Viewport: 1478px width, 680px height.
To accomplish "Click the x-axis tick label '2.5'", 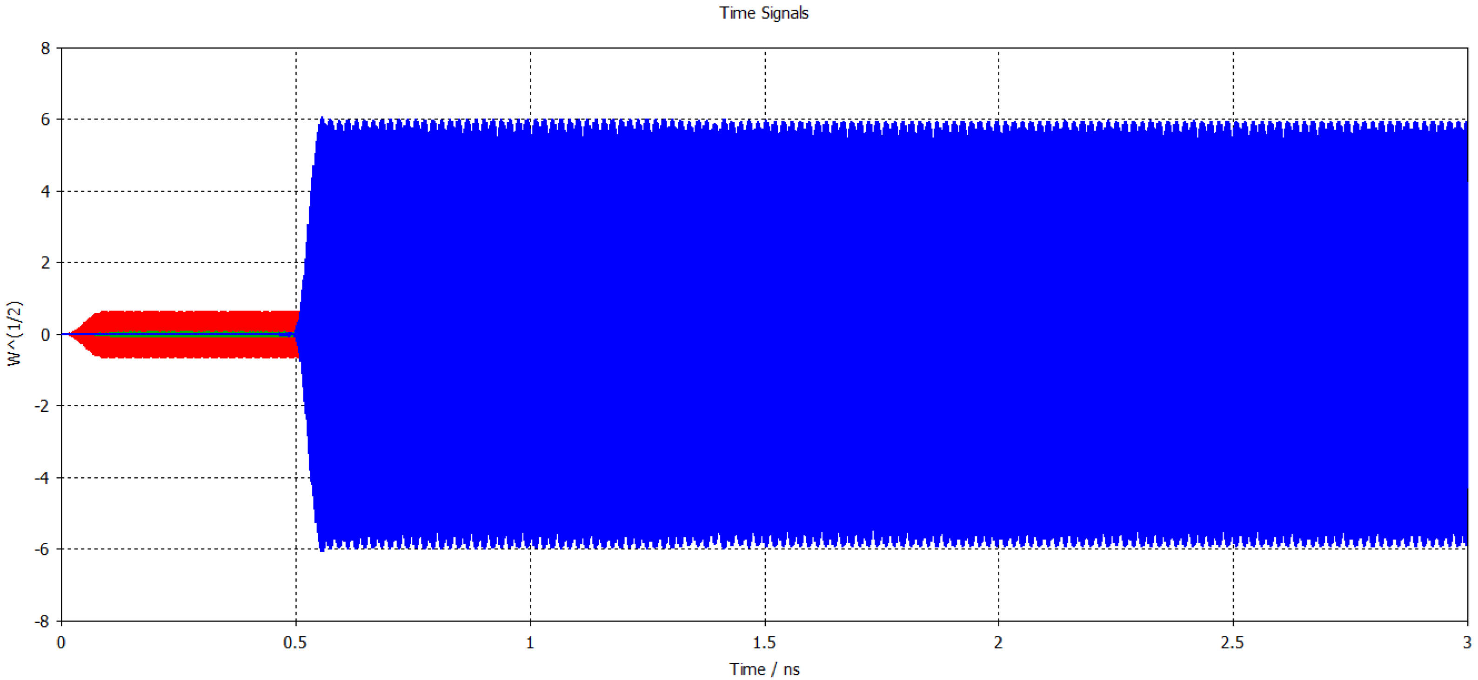I will pos(1232,643).
